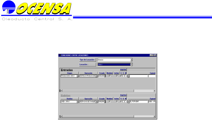Click Salidas scrollbar right arrow
This screenshot has height=120, width=212.
(154, 116)
